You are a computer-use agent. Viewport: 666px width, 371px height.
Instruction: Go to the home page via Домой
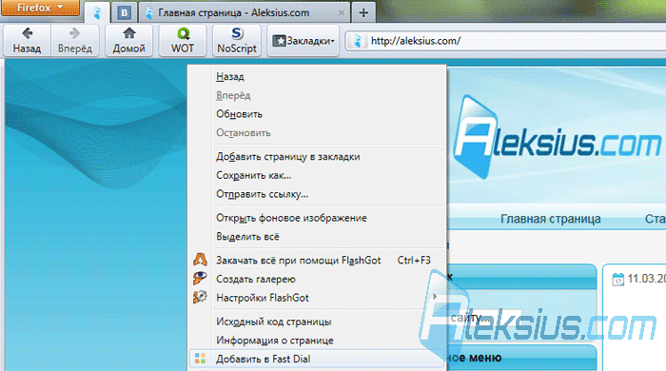[x=128, y=40]
